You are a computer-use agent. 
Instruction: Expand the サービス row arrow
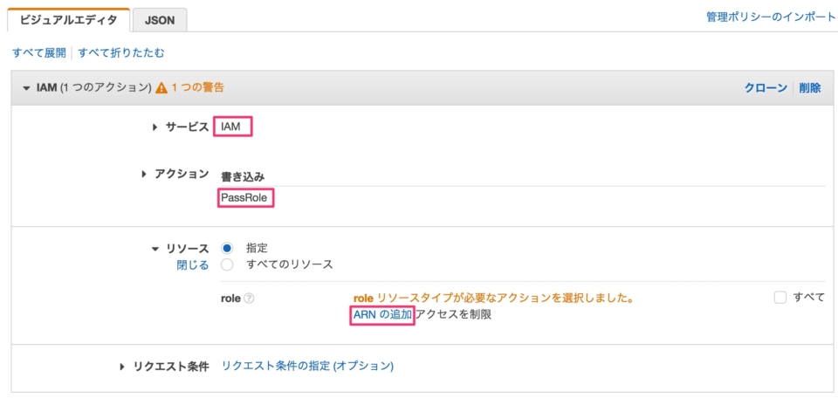[x=155, y=127]
